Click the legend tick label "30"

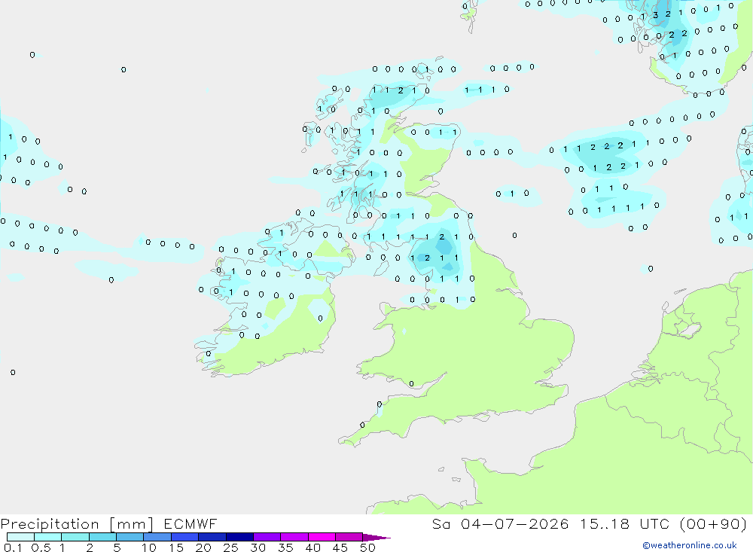pyautogui.click(x=258, y=547)
